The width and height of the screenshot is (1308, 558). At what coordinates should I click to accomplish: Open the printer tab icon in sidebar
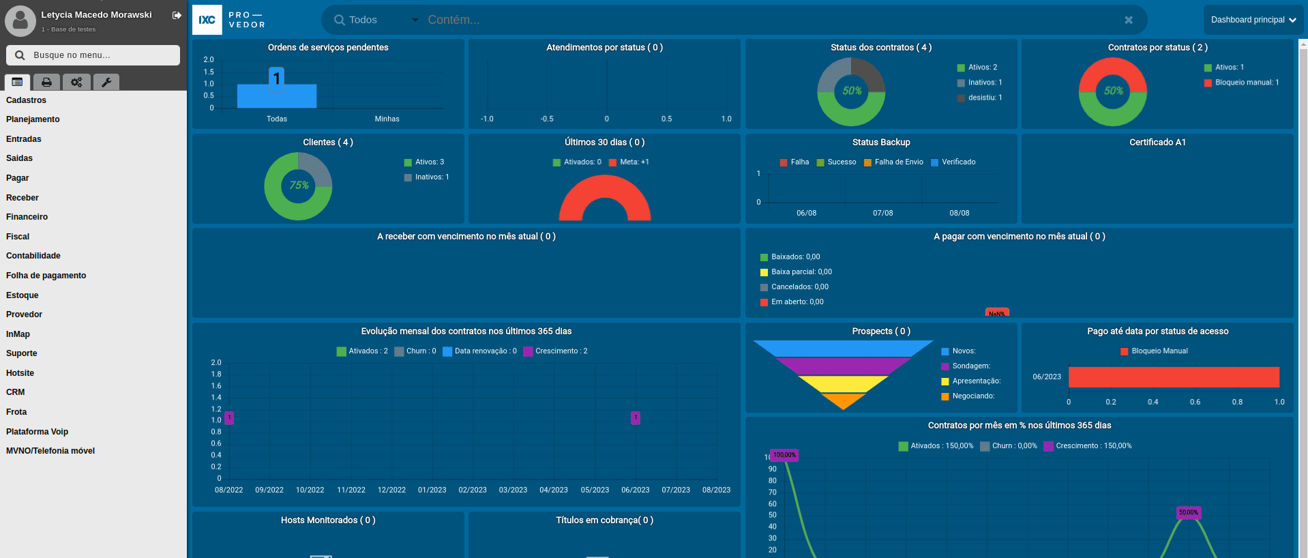(x=46, y=83)
